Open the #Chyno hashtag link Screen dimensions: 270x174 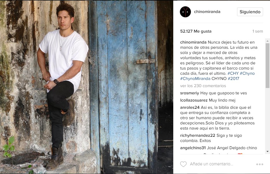pos(247,73)
